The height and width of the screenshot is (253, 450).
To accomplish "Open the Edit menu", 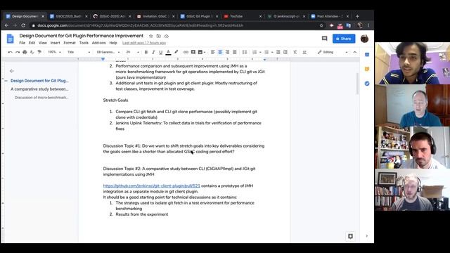I will pos(32,43).
